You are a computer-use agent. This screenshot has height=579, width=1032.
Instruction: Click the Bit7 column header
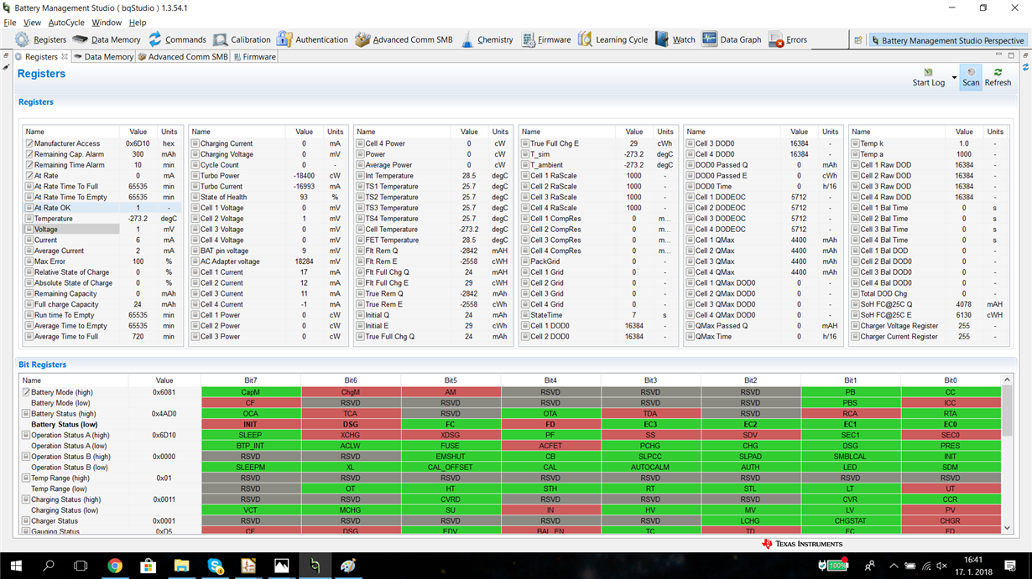coord(250,380)
